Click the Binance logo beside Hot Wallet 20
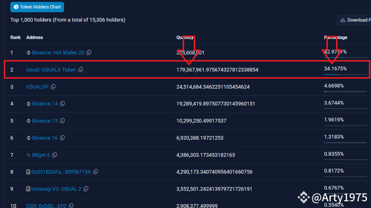The width and height of the screenshot is (371, 208). (28, 53)
